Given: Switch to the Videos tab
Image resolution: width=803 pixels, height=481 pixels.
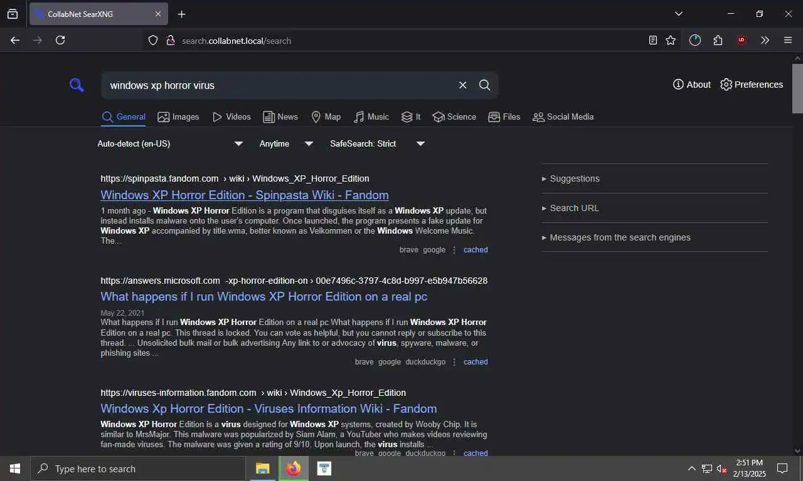Looking at the screenshot, I should (231, 117).
